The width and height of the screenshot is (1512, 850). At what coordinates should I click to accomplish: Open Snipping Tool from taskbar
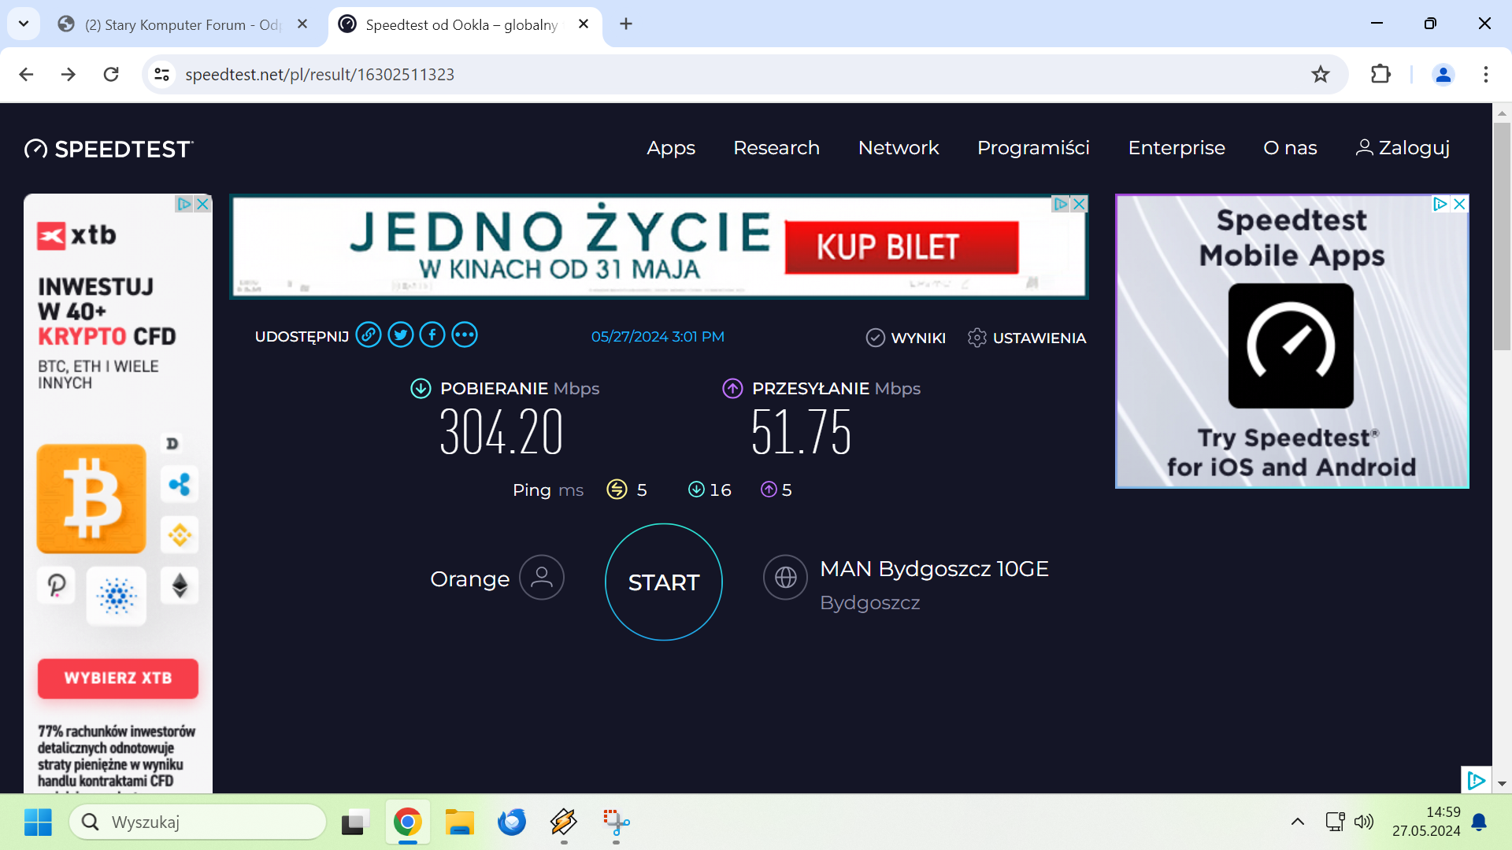[x=616, y=822]
